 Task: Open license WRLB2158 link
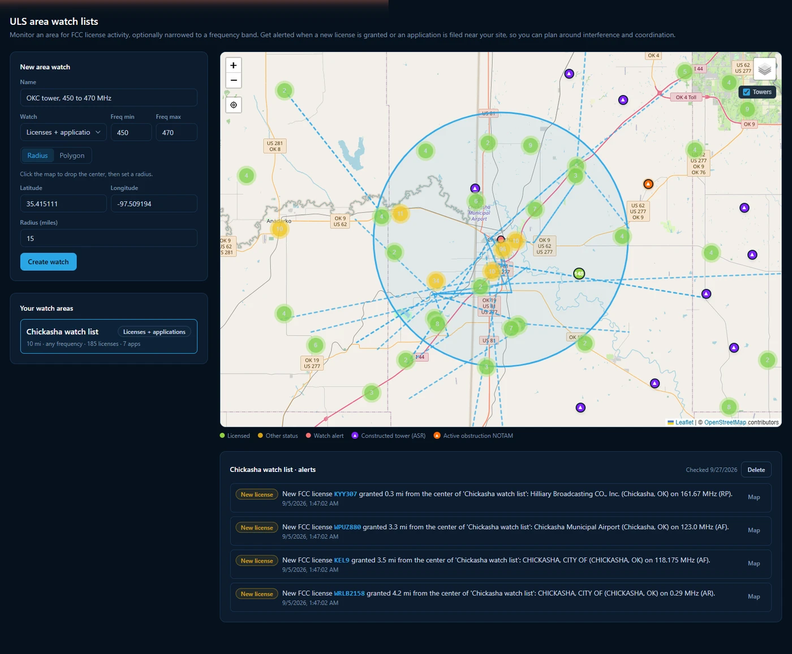[x=349, y=594]
